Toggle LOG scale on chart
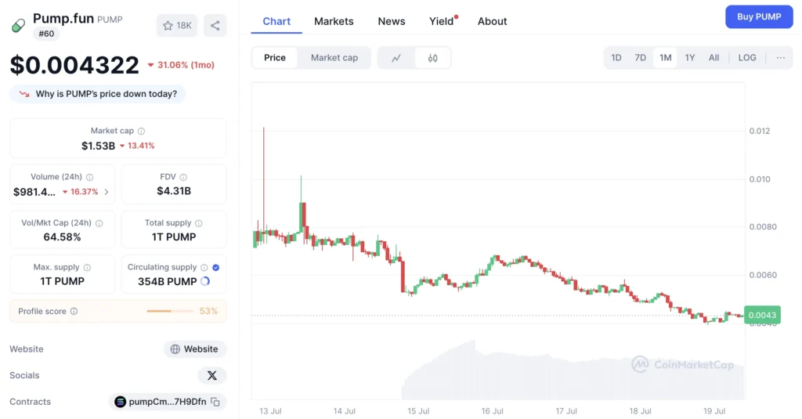The width and height of the screenshot is (802, 419). pyautogui.click(x=747, y=58)
